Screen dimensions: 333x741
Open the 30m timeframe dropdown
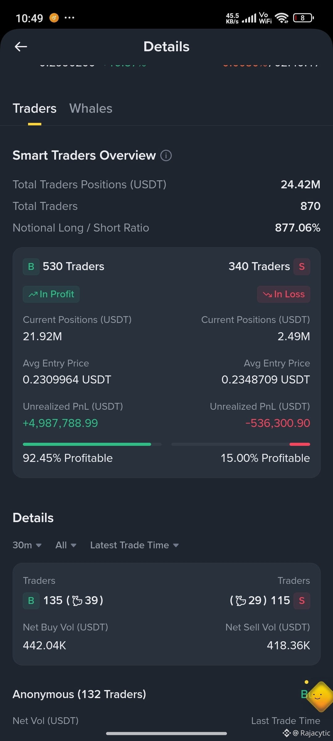tap(27, 545)
